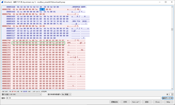Click the vertical scrollbar thumb
This screenshot has height=105, width=175.
point(172,29)
